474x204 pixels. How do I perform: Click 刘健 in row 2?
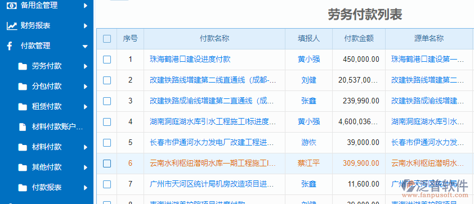(308, 80)
